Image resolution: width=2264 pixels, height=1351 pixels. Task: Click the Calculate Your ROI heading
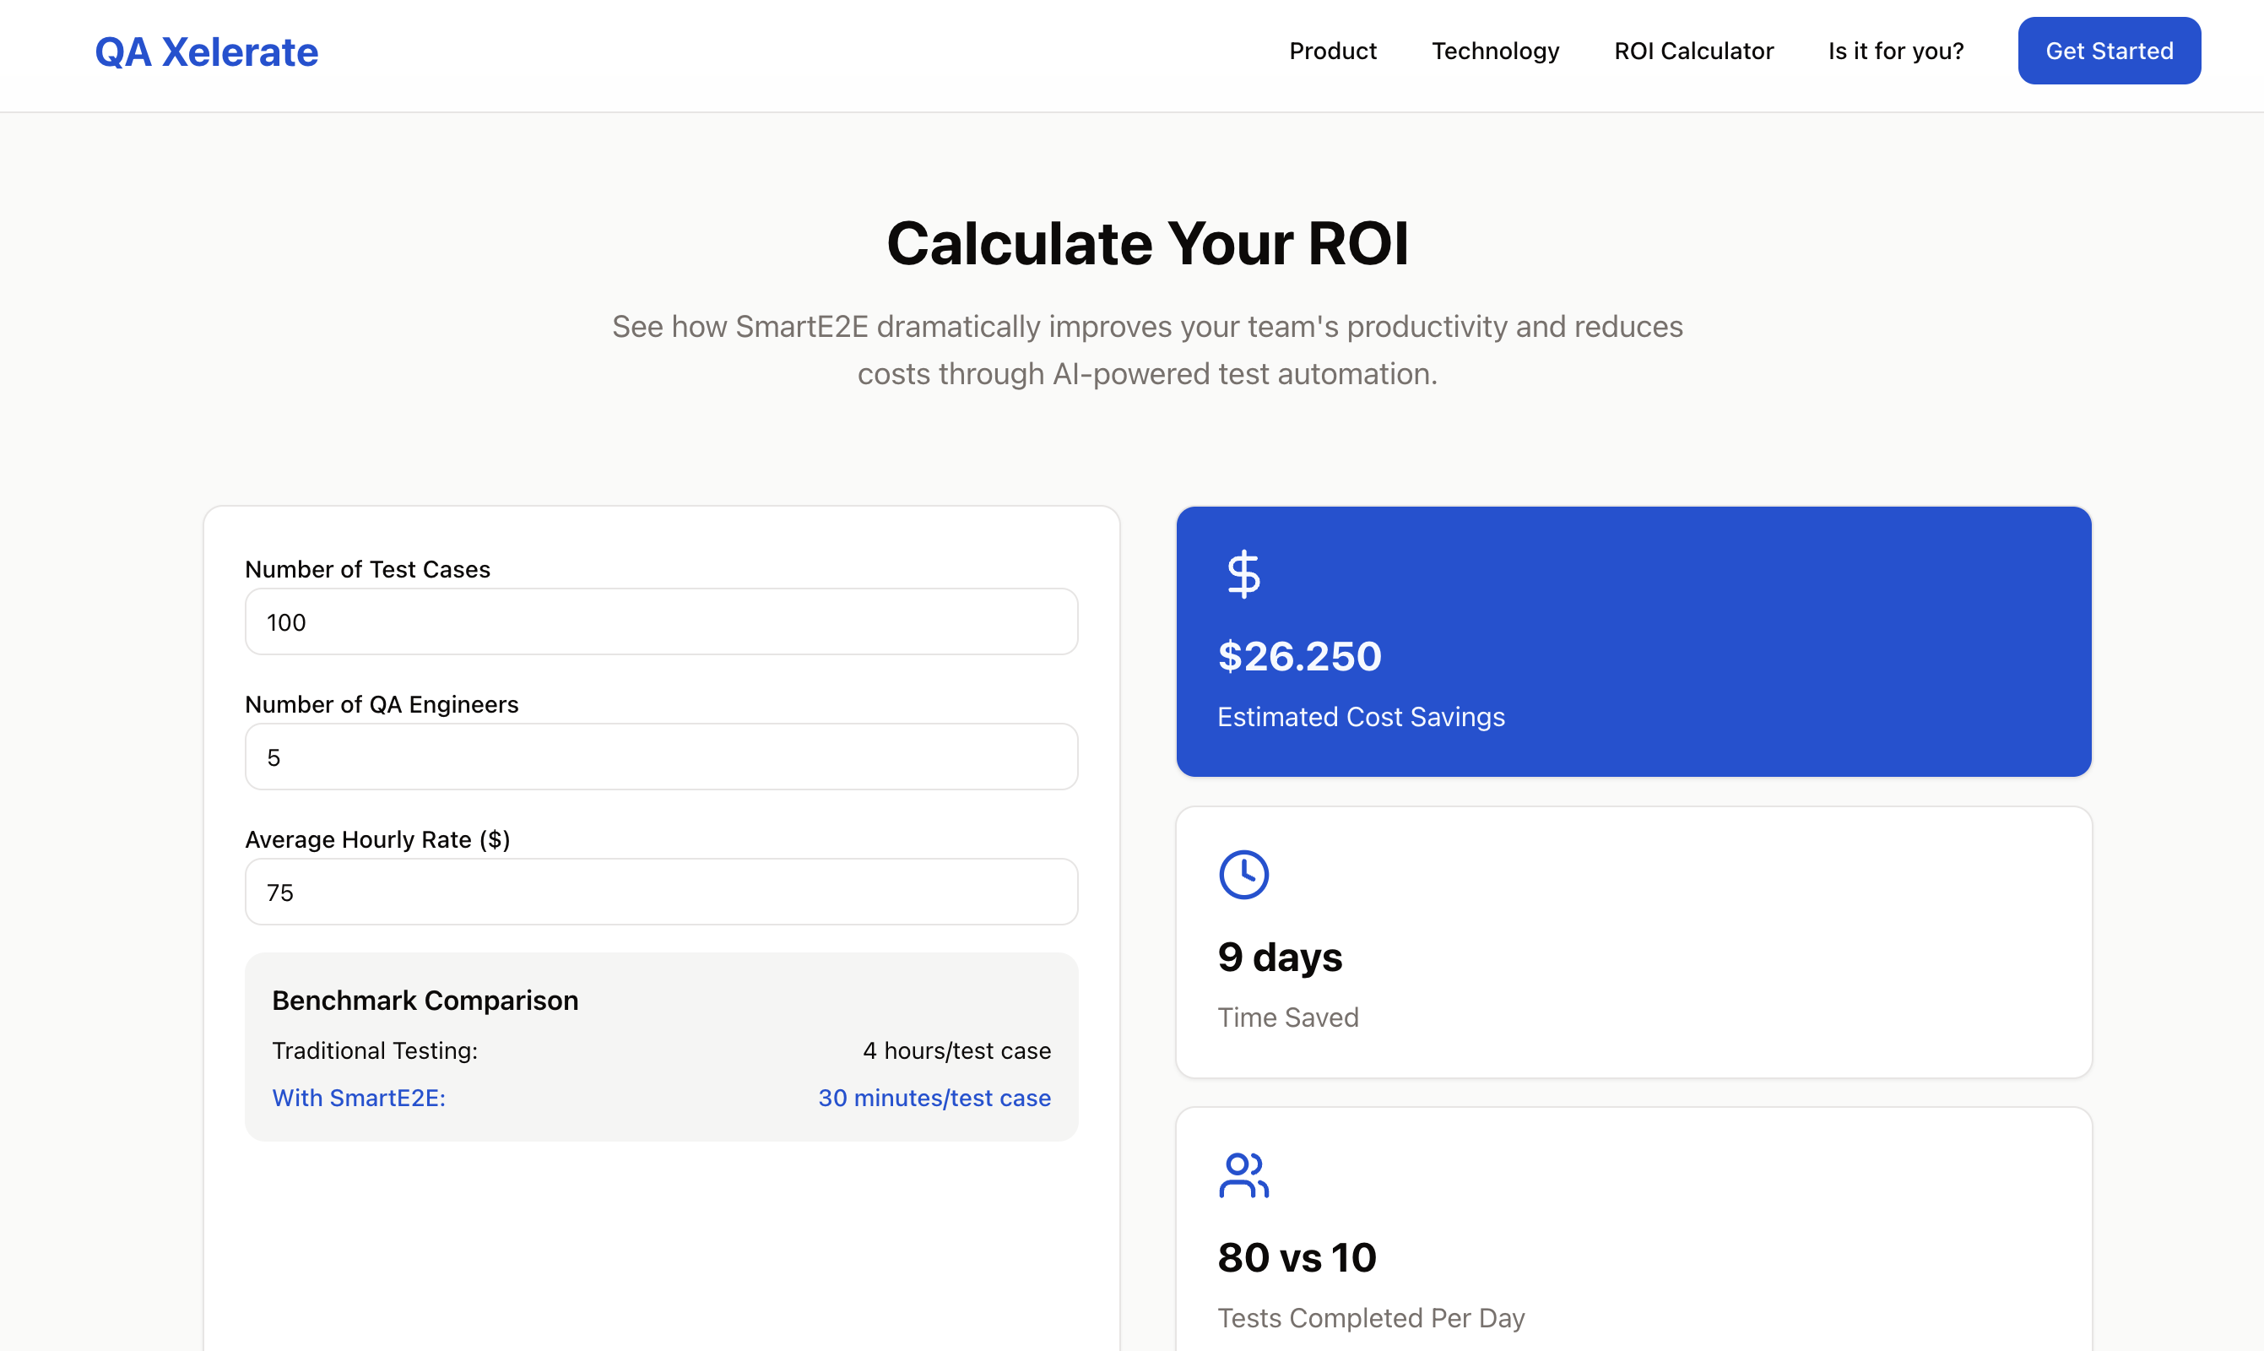coord(1146,244)
